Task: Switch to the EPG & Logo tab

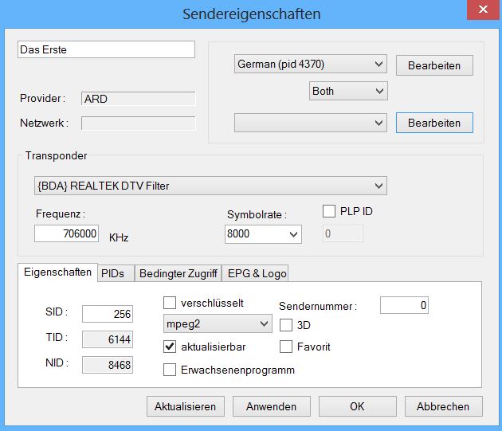Action: 257,273
